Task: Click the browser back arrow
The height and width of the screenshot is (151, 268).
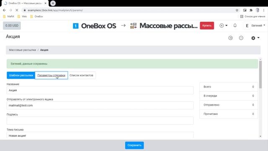Action: (x=4, y=10)
